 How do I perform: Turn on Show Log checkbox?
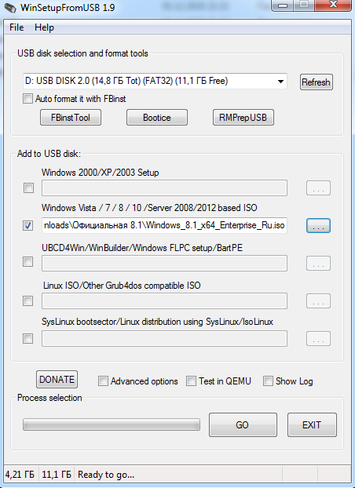coord(268,381)
